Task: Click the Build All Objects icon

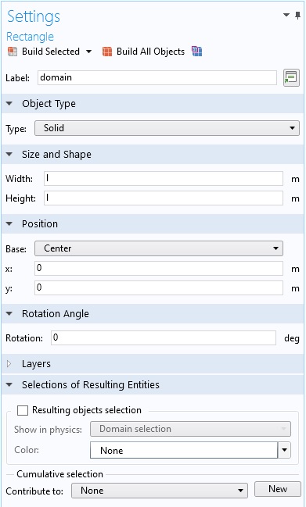Action: point(107,52)
